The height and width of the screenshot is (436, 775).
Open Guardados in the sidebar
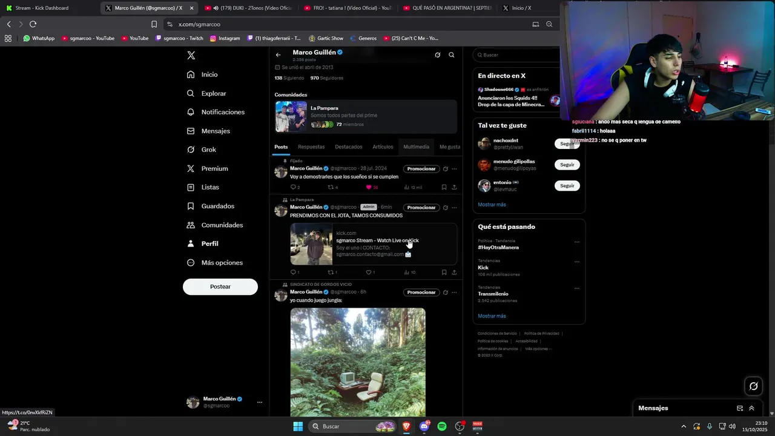point(210,206)
